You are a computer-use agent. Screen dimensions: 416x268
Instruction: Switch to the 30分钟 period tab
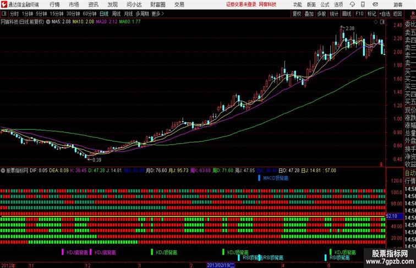point(73,14)
